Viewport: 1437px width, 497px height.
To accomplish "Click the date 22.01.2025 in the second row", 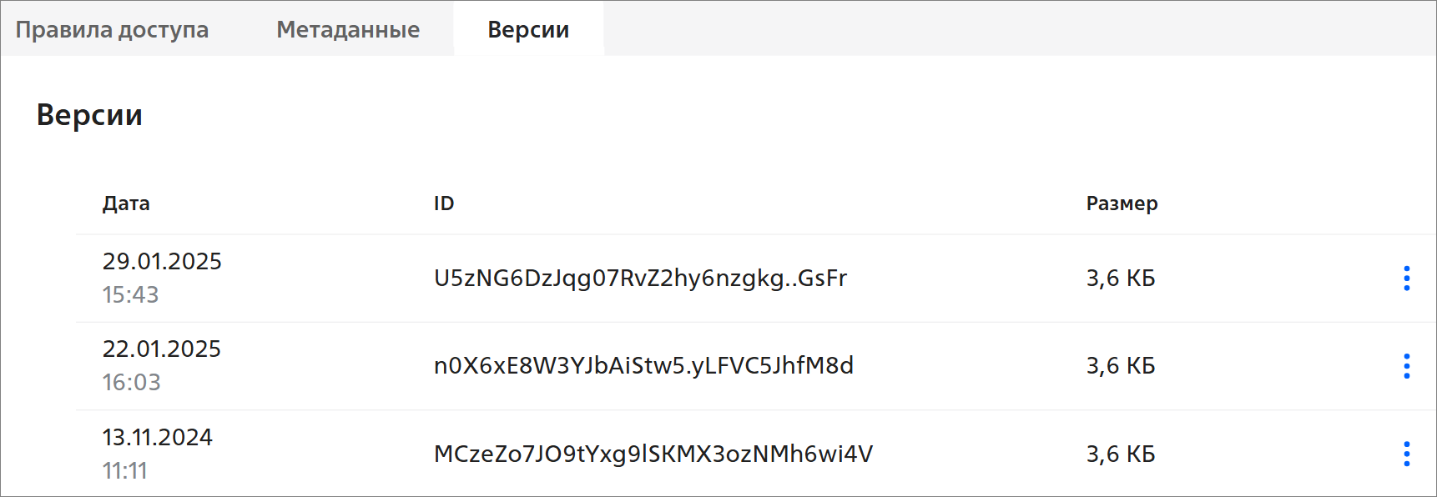I will pyautogui.click(x=162, y=349).
